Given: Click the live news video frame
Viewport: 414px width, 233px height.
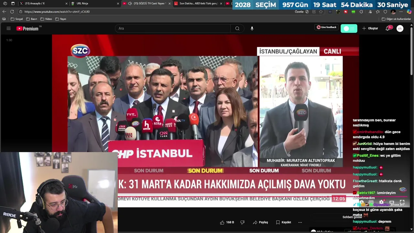Looking at the screenshot, I should tap(205, 121).
